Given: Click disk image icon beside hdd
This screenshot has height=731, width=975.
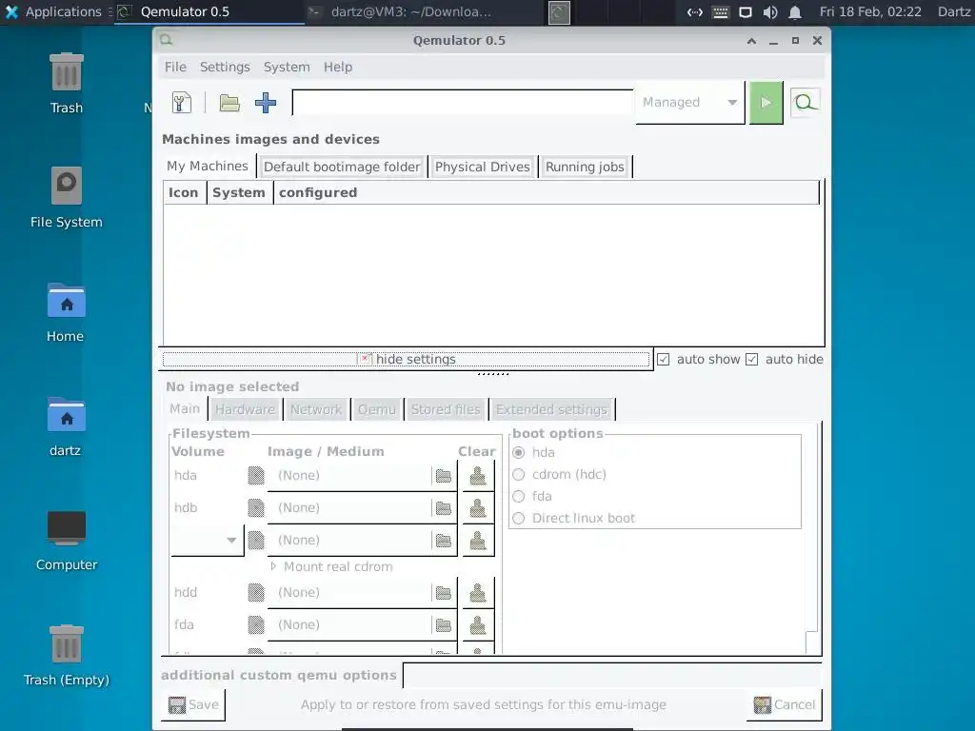Looking at the screenshot, I should (x=256, y=593).
